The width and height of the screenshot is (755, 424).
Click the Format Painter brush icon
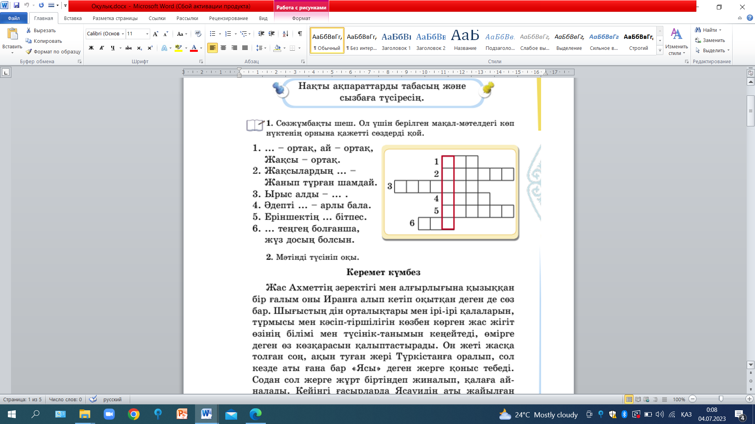click(29, 51)
